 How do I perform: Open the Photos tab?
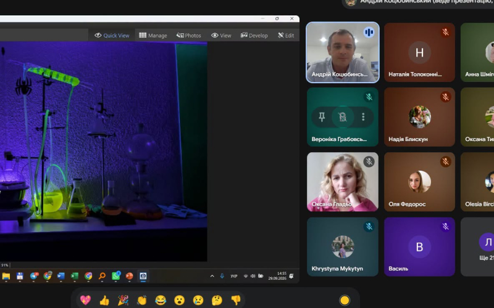188,35
